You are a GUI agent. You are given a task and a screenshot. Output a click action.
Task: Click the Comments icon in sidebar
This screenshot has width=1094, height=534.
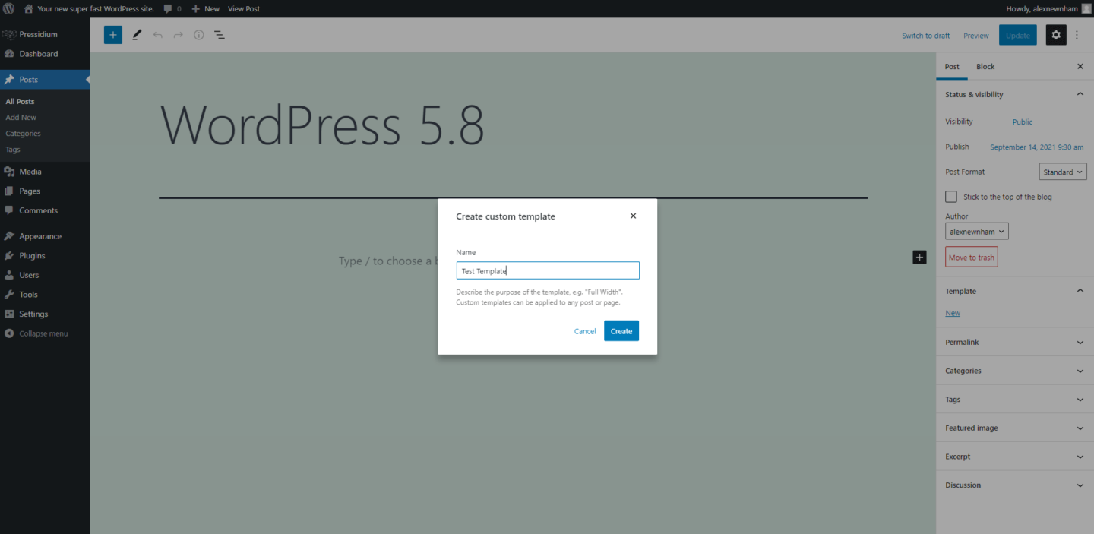point(9,210)
